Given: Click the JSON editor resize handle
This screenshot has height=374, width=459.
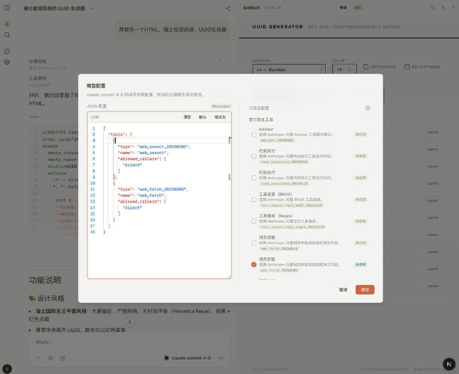Looking at the screenshot, I should (x=229, y=277).
